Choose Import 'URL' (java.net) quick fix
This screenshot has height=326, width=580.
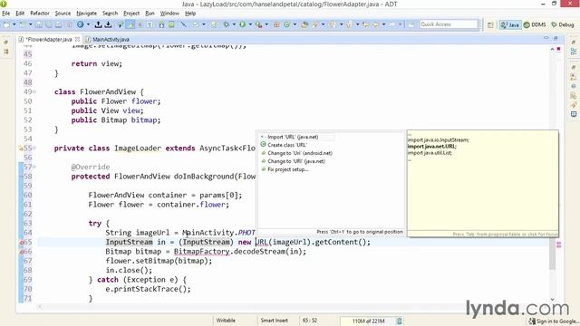click(x=293, y=137)
